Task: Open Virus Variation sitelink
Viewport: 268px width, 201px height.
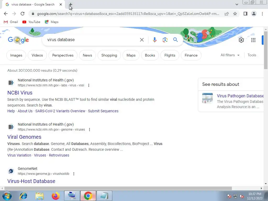Action: point(19,155)
